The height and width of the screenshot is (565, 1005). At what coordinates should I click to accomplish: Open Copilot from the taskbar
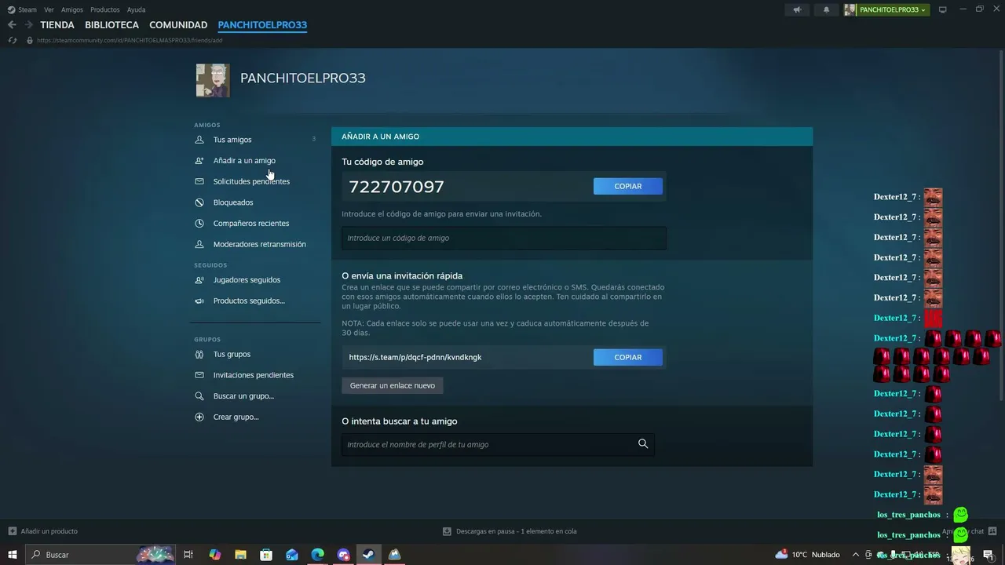[x=214, y=555]
